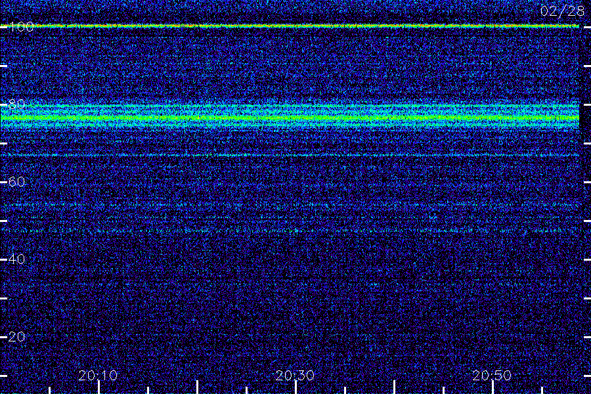Click the 60 frequency axis label
The height and width of the screenshot is (394, 591).
click(x=16, y=182)
